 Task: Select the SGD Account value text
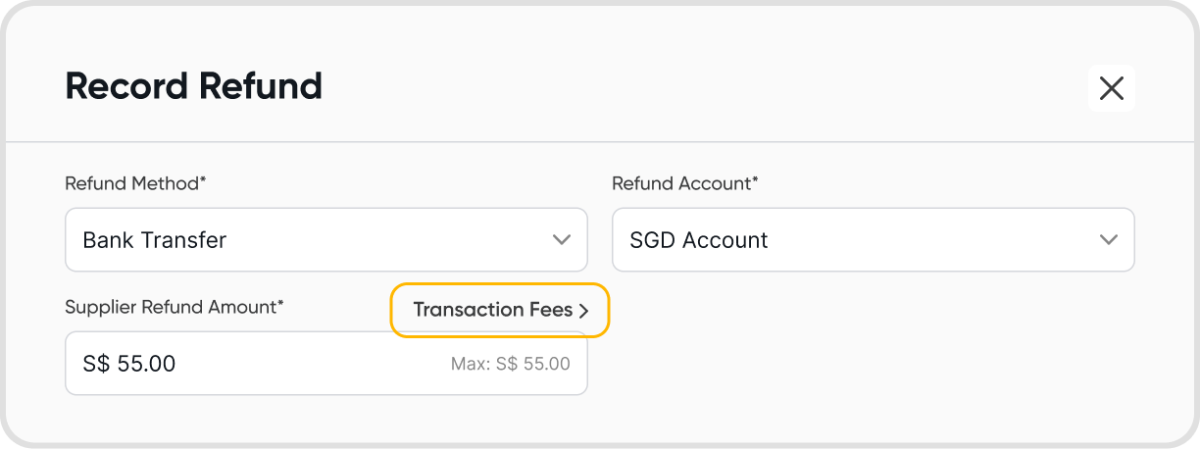click(x=699, y=240)
